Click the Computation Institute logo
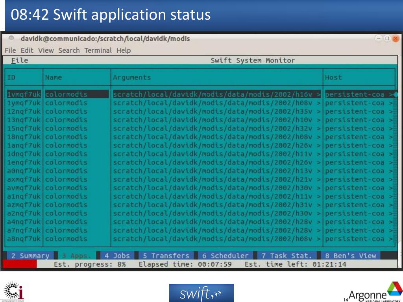Image resolution: width=403 pixels, height=302 pixels. tap(14, 292)
